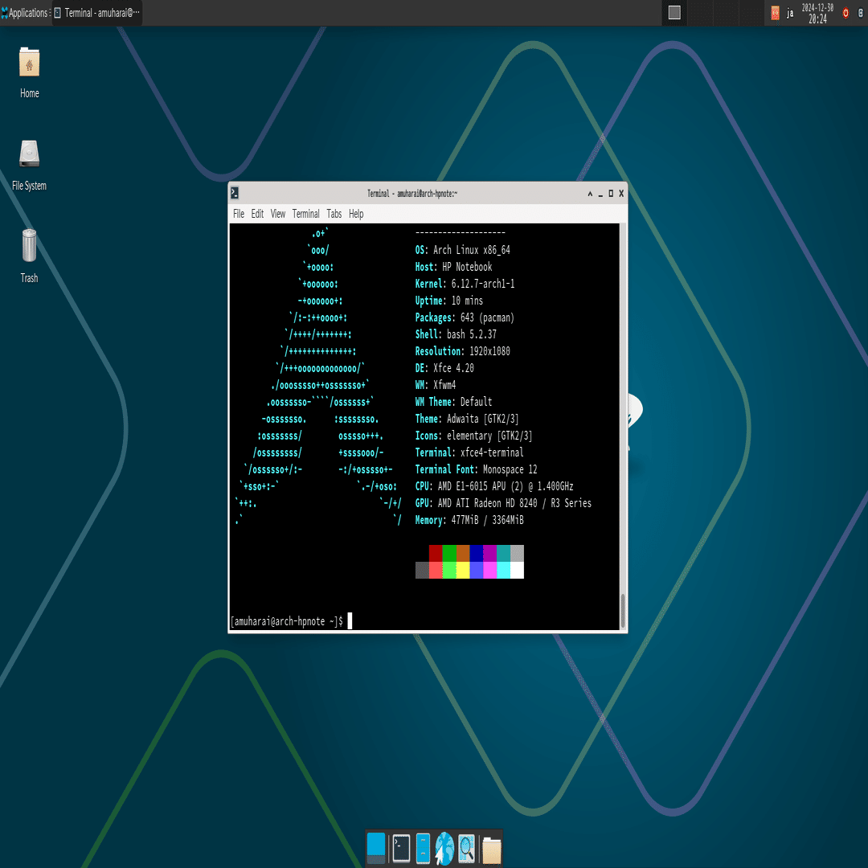Click the terminal window roll-up shade button
The width and height of the screenshot is (868, 868).
coord(589,194)
